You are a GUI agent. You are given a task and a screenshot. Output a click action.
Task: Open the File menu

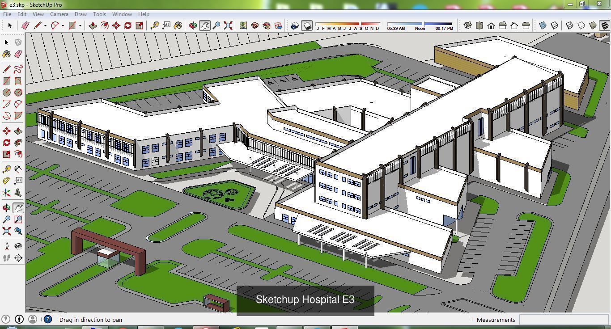pyautogui.click(x=7, y=14)
